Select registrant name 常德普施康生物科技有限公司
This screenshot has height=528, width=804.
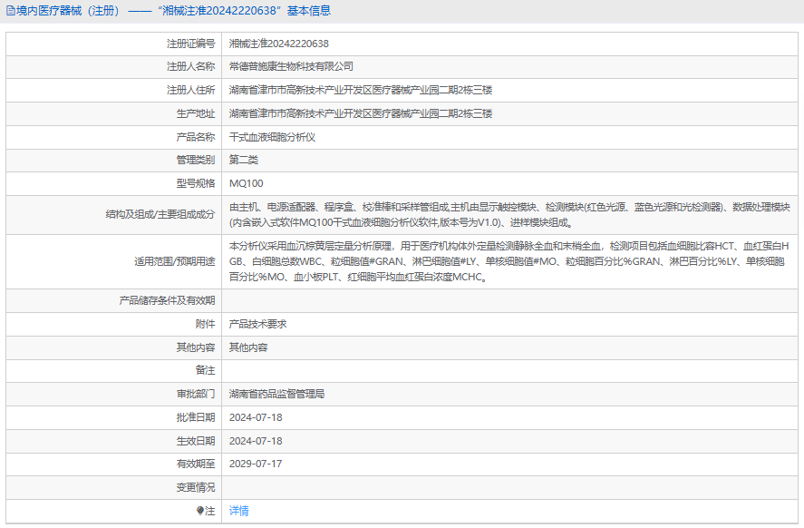(x=291, y=66)
